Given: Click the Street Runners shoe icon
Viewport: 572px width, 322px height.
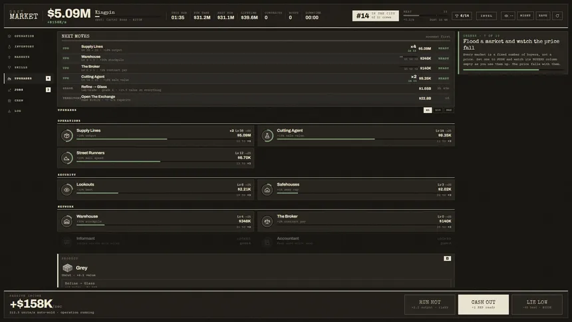Looking at the screenshot, I should tap(67, 158).
